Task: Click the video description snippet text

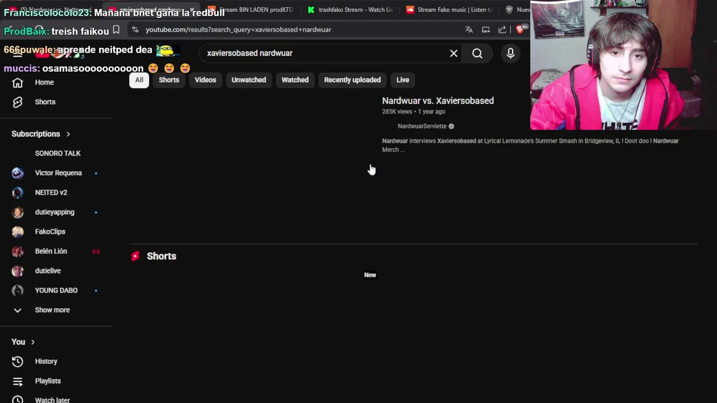Action: (x=530, y=146)
